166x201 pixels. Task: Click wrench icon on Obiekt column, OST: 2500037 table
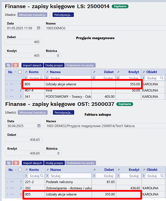(x=144, y=170)
